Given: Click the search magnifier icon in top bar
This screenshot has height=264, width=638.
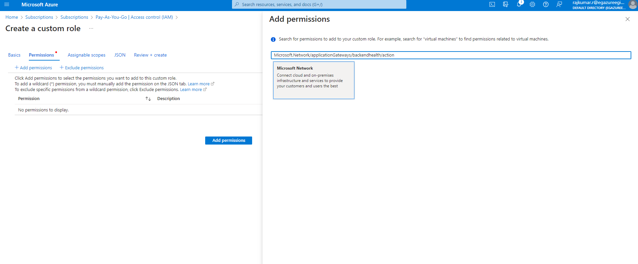Looking at the screenshot, I should [237, 4].
